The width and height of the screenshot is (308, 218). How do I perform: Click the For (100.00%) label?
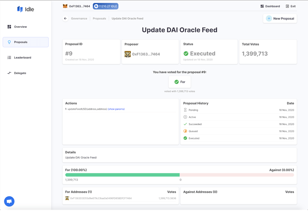point(76,170)
